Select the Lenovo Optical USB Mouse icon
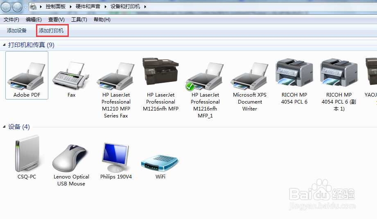This screenshot has height=219, width=377. click(x=70, y=158)
